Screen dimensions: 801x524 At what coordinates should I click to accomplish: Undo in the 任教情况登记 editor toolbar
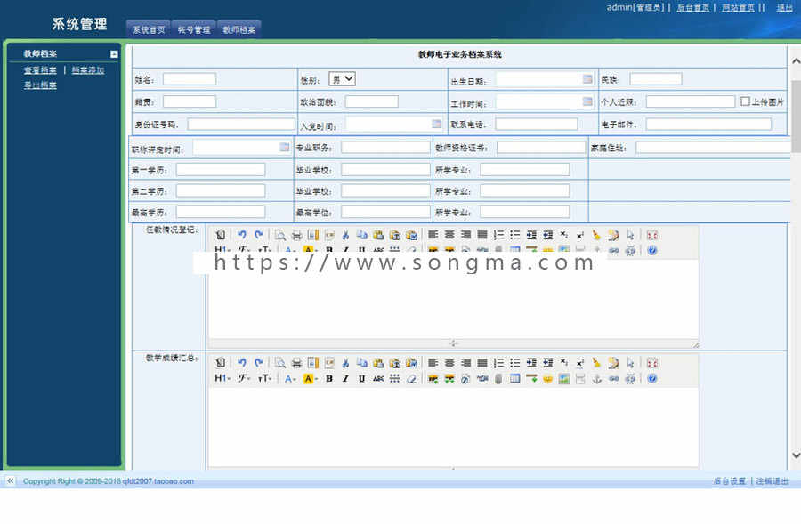tap(241, 235)
